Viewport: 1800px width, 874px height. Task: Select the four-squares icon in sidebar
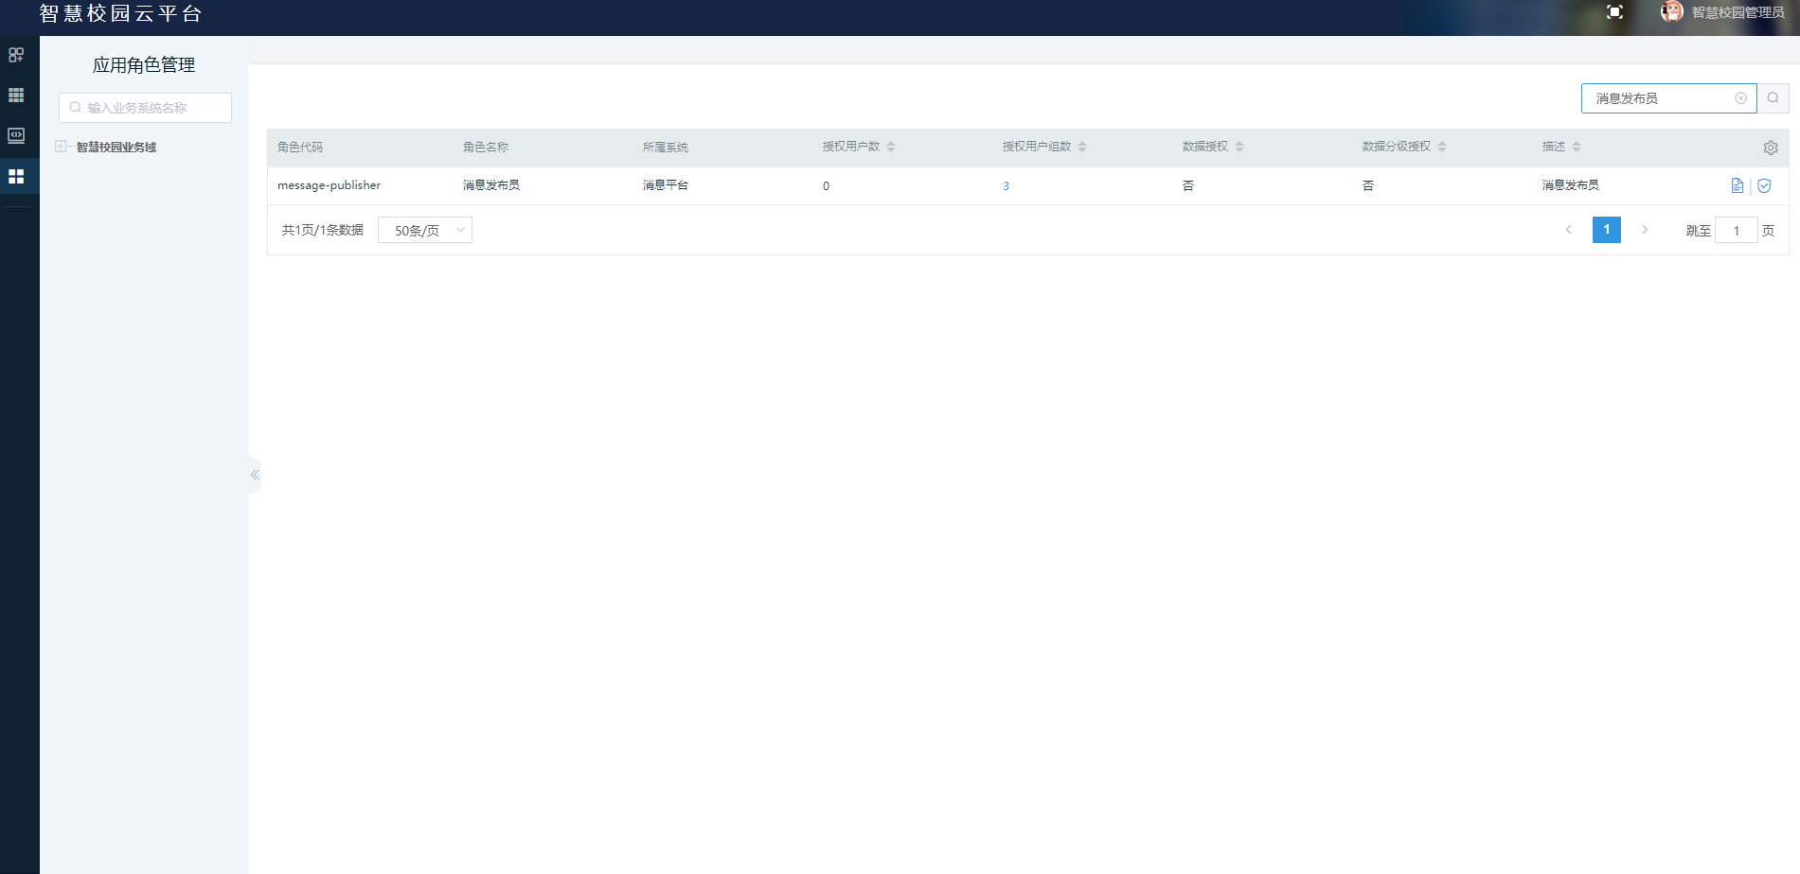pyautogui.click(x=16, y=177)
